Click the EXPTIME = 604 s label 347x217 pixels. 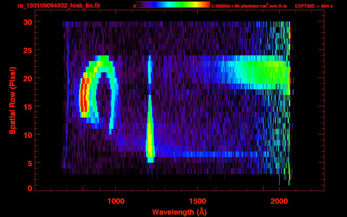(314, 6)
